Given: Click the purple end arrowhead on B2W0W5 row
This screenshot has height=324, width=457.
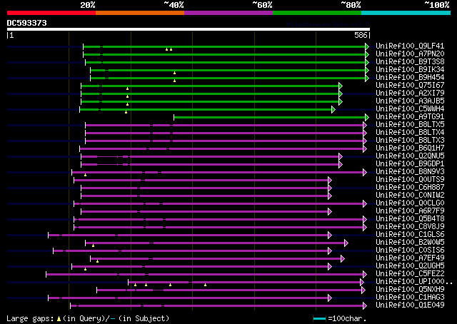Looking at the screenshot, I should coord(346,243).
